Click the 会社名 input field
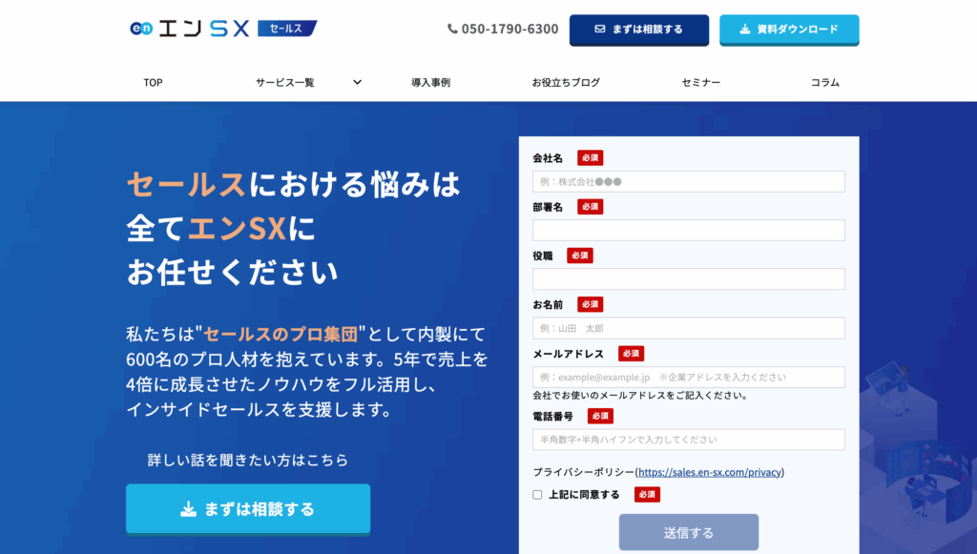The width and height of the screenshot is (977, 554). coord(688,181)
